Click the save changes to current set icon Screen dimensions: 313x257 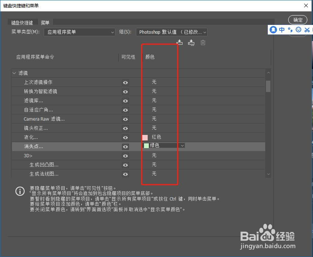pos(179,43)
